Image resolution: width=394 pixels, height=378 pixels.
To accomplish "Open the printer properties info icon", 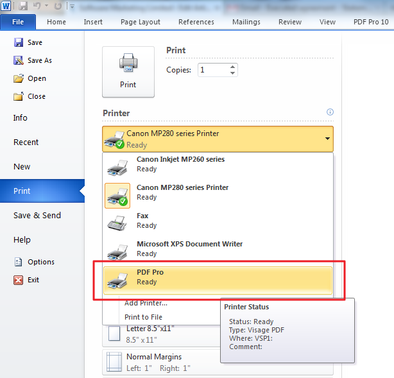I will click(330, 112).
